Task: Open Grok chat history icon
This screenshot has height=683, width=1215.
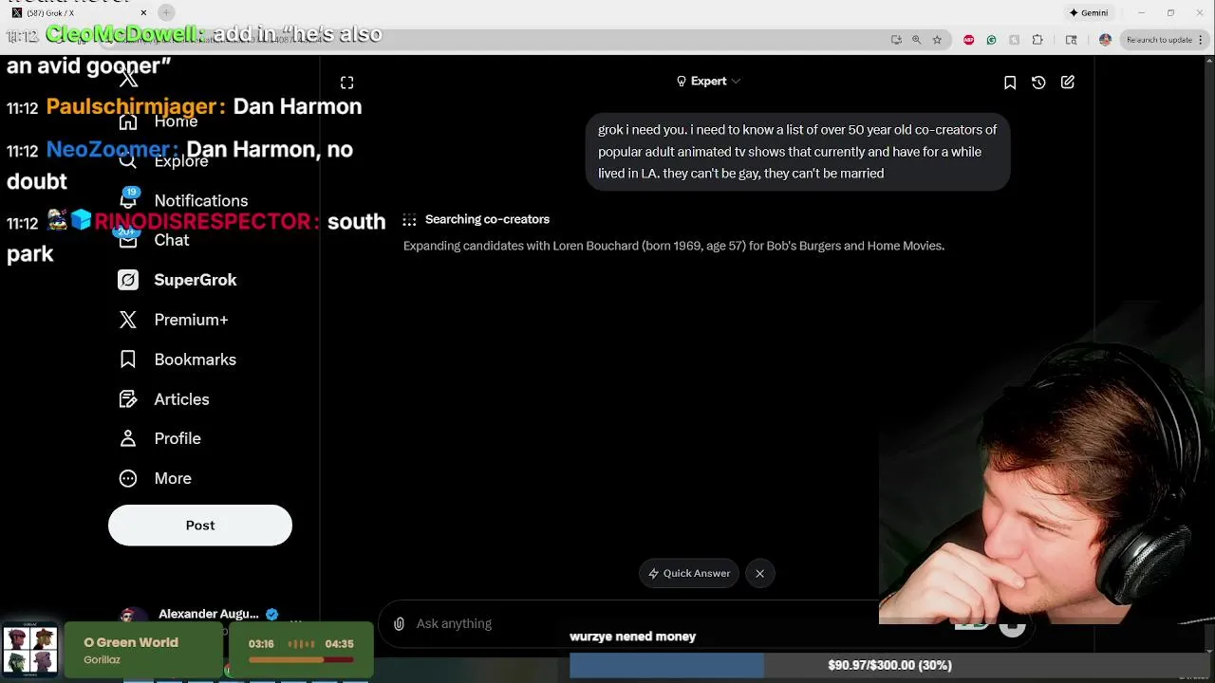Action: click(x=1038, y=83)
